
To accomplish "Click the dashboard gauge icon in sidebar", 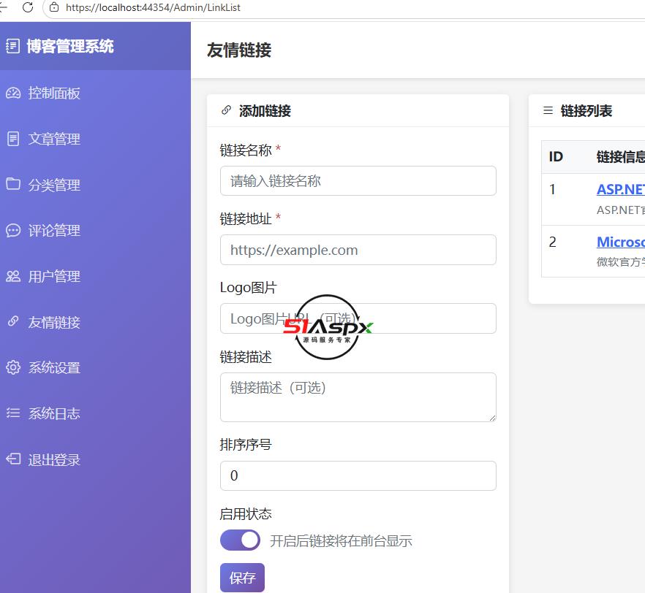I will (x=13, y=93).
